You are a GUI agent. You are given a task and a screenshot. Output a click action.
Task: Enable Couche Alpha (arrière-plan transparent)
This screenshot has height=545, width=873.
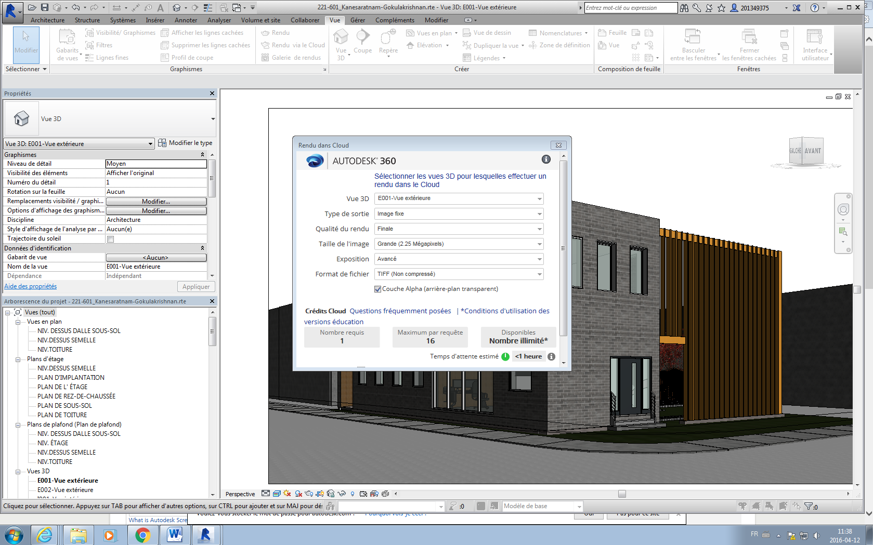tap(377, 289)
